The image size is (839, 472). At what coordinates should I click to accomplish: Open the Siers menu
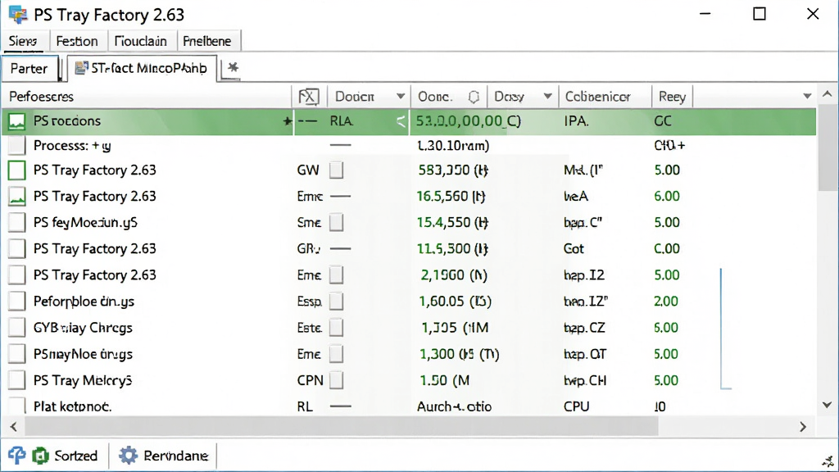23,41
